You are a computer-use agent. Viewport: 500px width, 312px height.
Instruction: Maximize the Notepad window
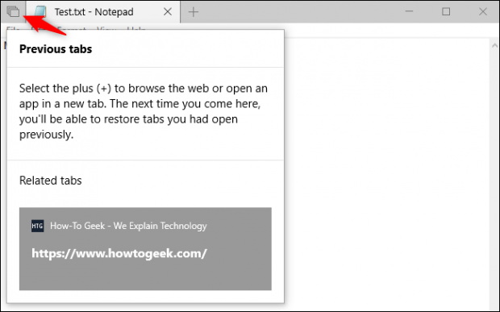tap(446, 12)
